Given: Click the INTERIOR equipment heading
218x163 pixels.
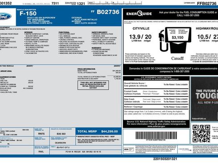Looking at the screenshot, I should click(29, 32).
